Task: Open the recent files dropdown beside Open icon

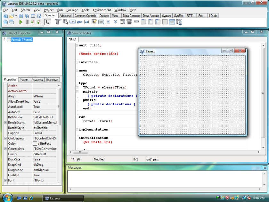Action: tap(16, 15)
